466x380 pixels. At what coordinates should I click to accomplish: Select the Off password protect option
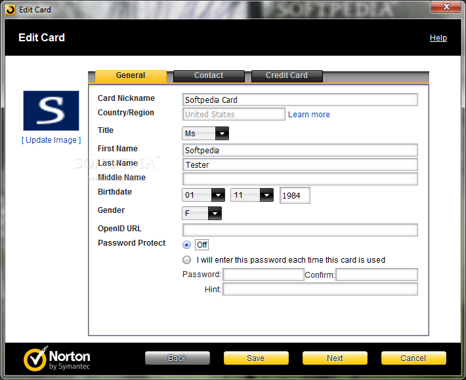[186, 245]
